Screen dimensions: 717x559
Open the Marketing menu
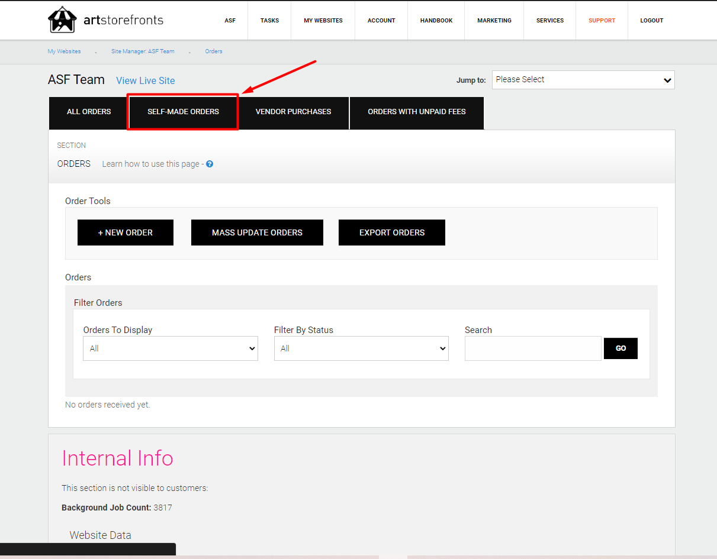click(494, 20)
